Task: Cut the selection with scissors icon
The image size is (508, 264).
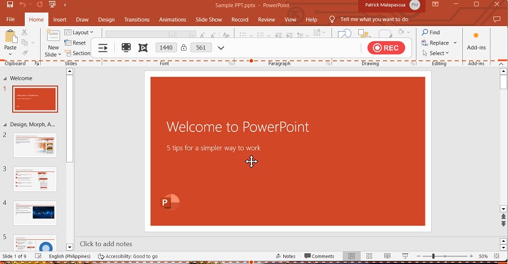Action: pyautogui.click(x=24, y=32)
